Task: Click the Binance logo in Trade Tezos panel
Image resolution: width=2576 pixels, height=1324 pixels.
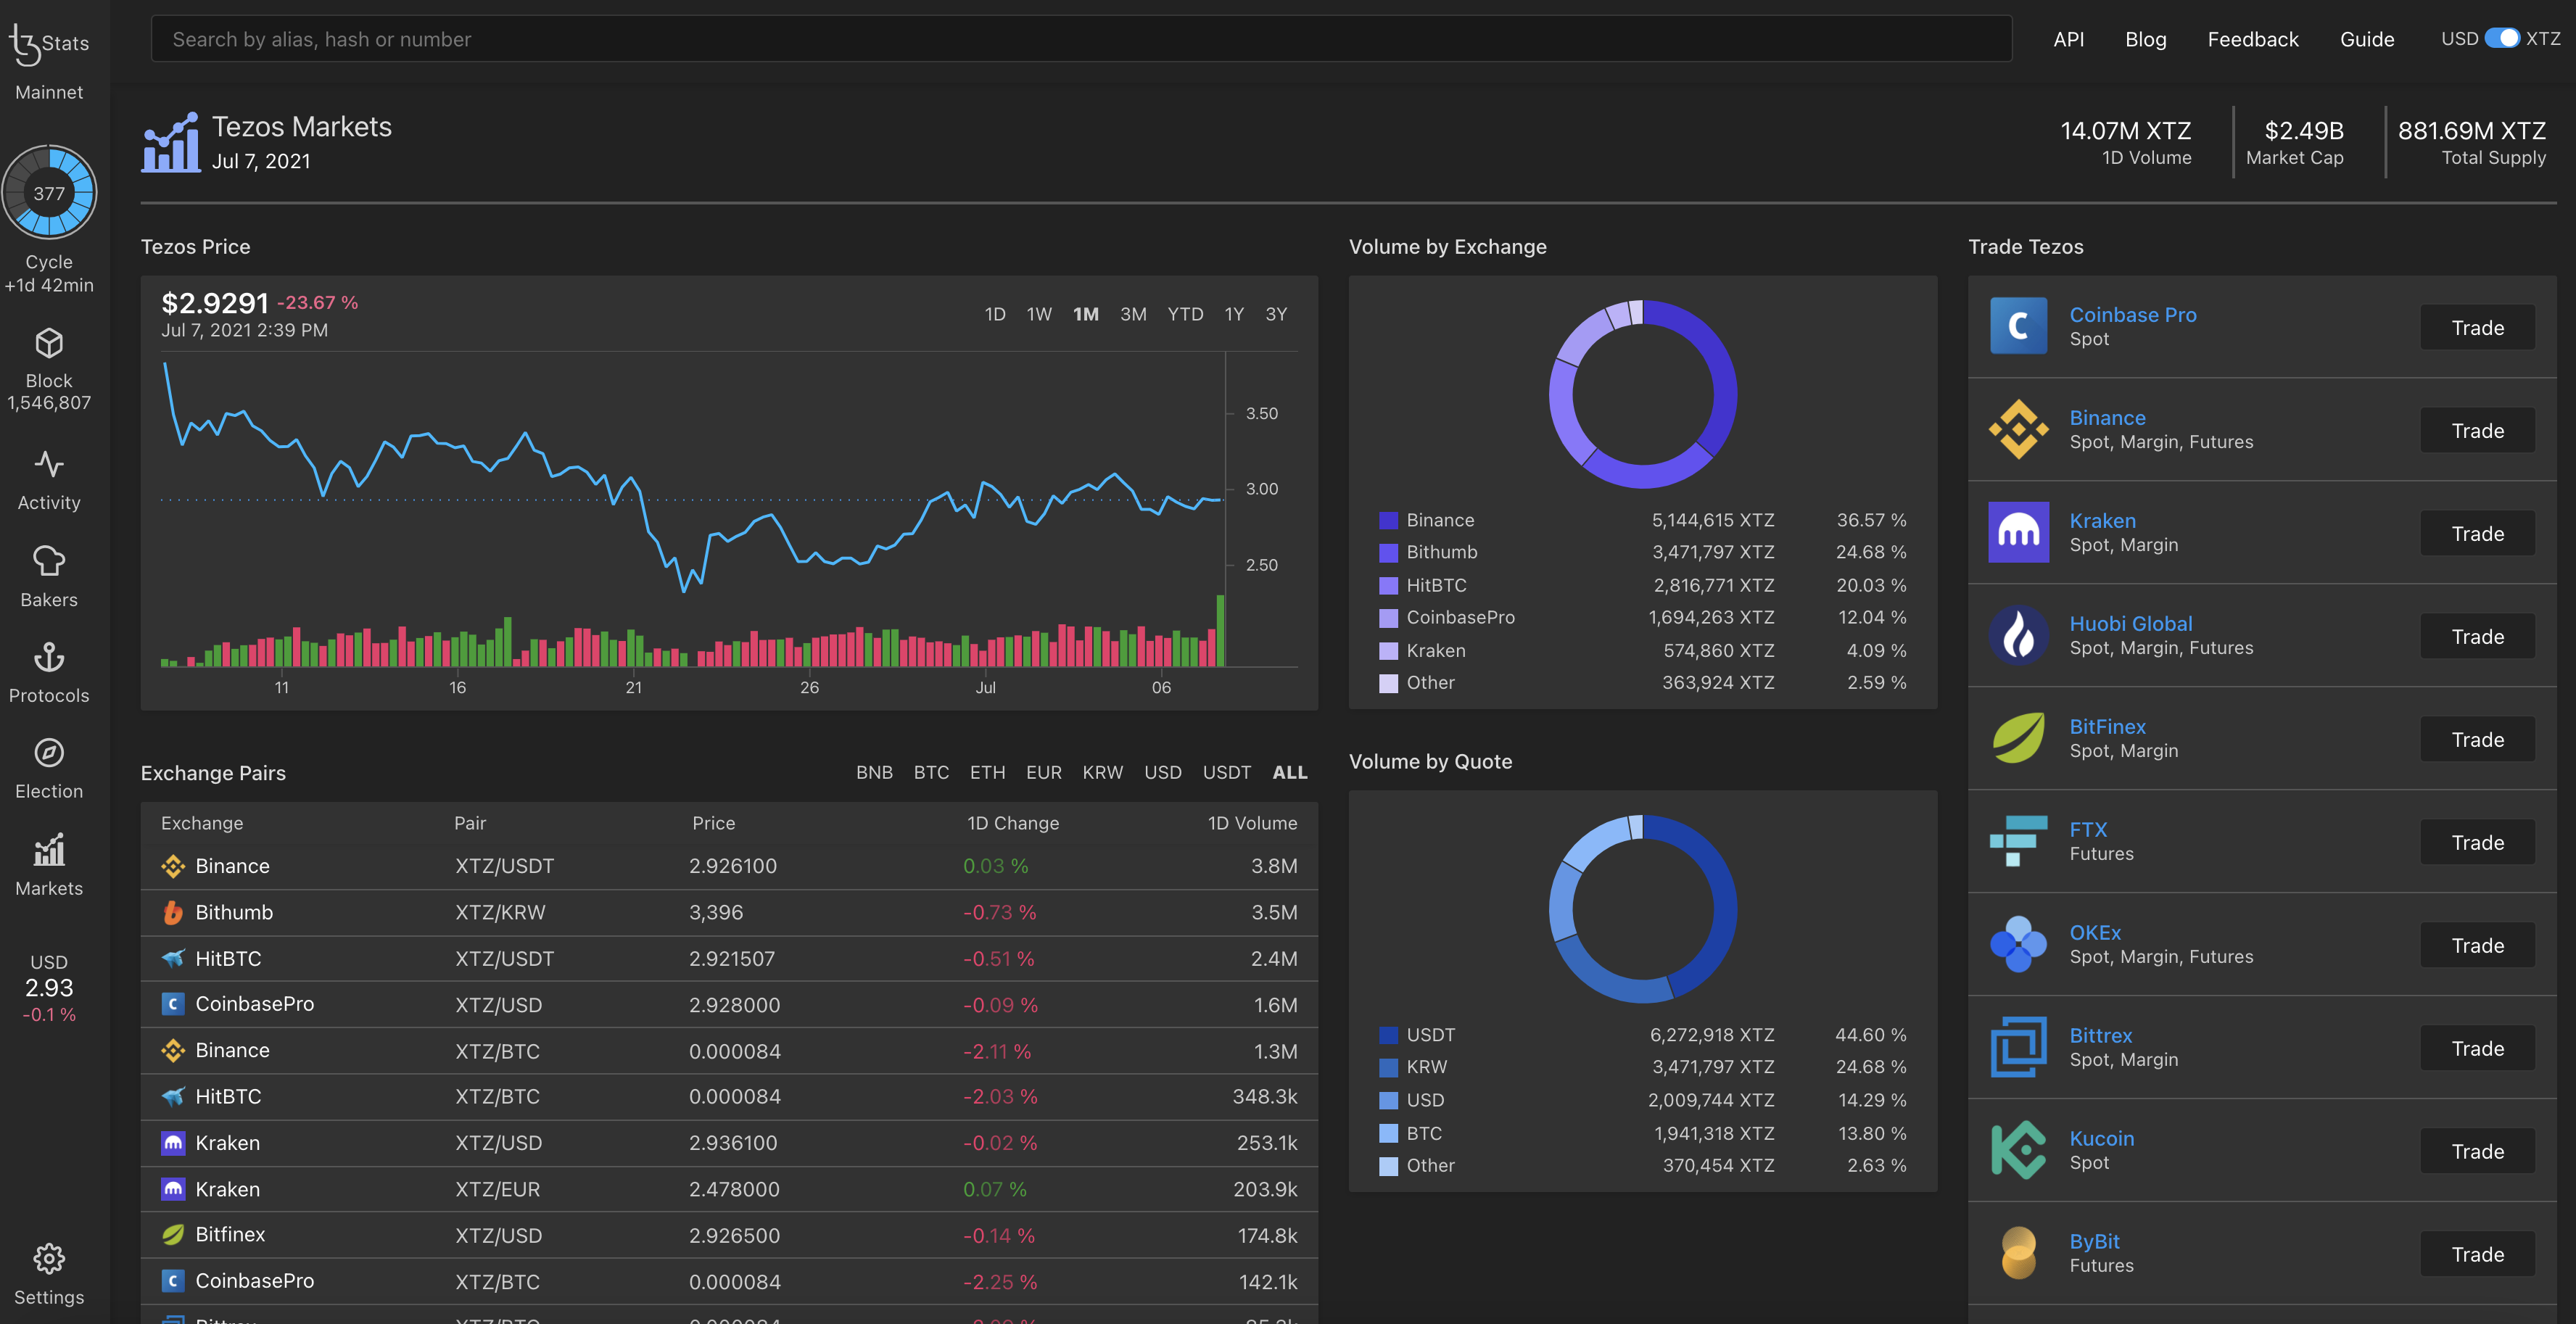Action: tap(2018, 430)
